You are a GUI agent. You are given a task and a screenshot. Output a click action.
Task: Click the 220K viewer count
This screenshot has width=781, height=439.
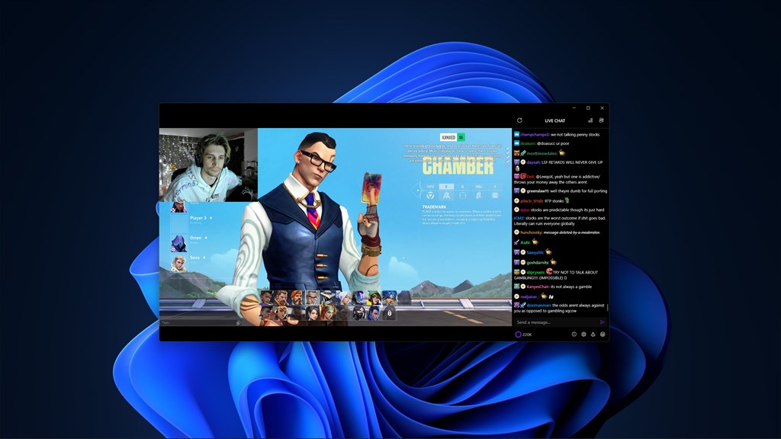coord(528,335)
